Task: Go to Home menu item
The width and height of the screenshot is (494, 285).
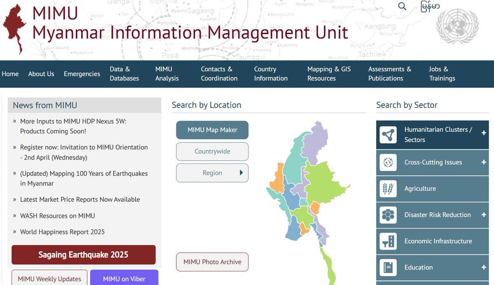Action: (10, 74)
